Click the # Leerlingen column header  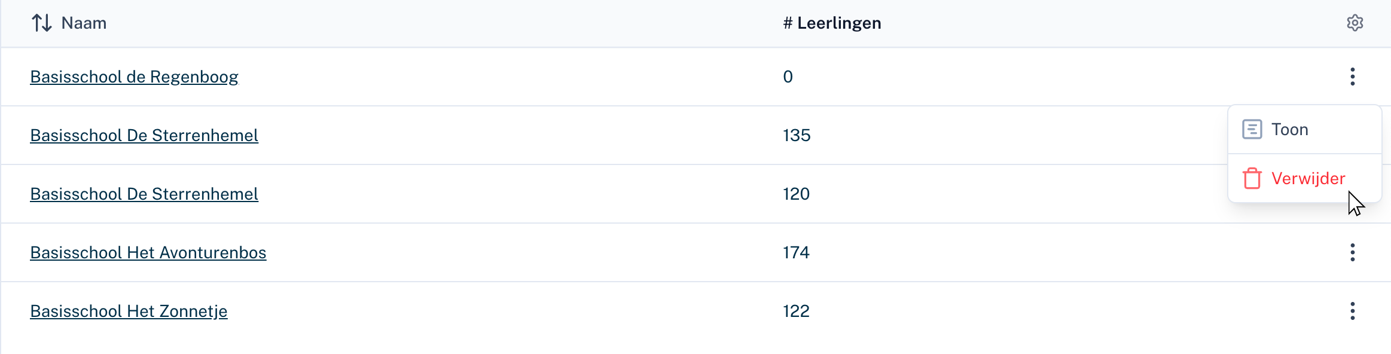point(832,23)
